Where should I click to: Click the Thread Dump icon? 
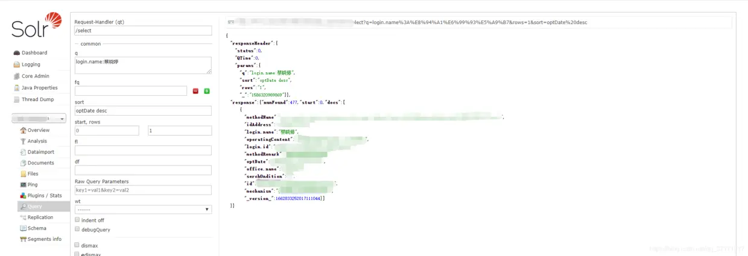(x=17, y=99)
